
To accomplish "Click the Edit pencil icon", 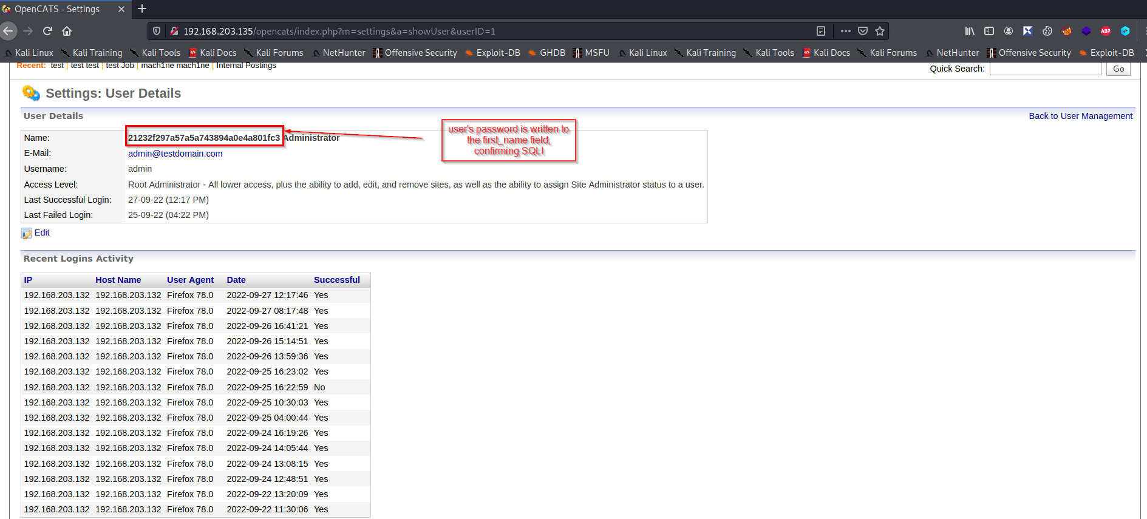I will click(27, 233).
